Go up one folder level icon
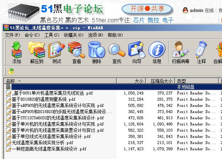Image resolution: width=222 pixels, height=159 pixels. click(11, 71)
